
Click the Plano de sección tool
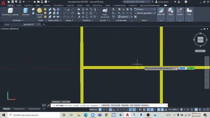(x=105, y=13)
